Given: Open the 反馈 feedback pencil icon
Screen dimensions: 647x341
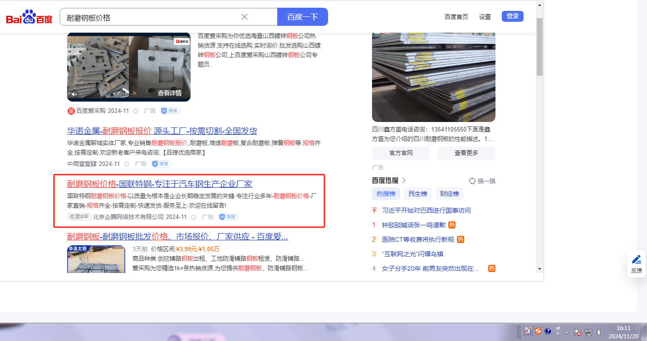Looking at the screenshot, I should 637,259.
